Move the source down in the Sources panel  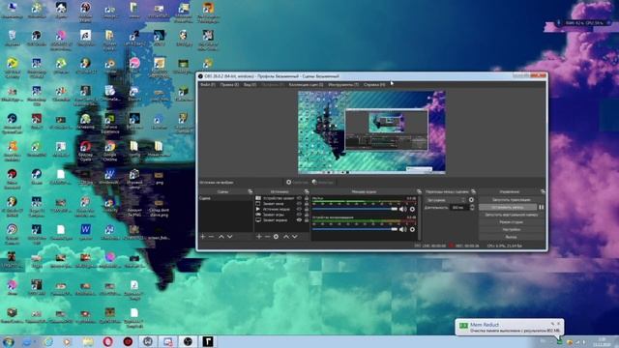click(295, 236)
